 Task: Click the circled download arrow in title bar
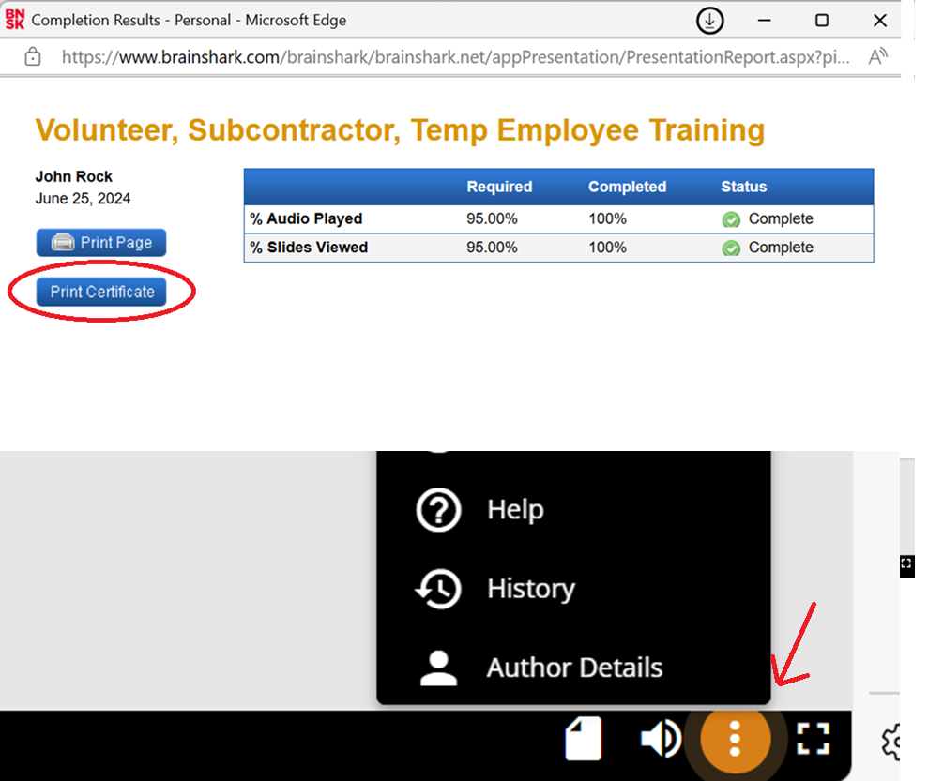(710, 21)
